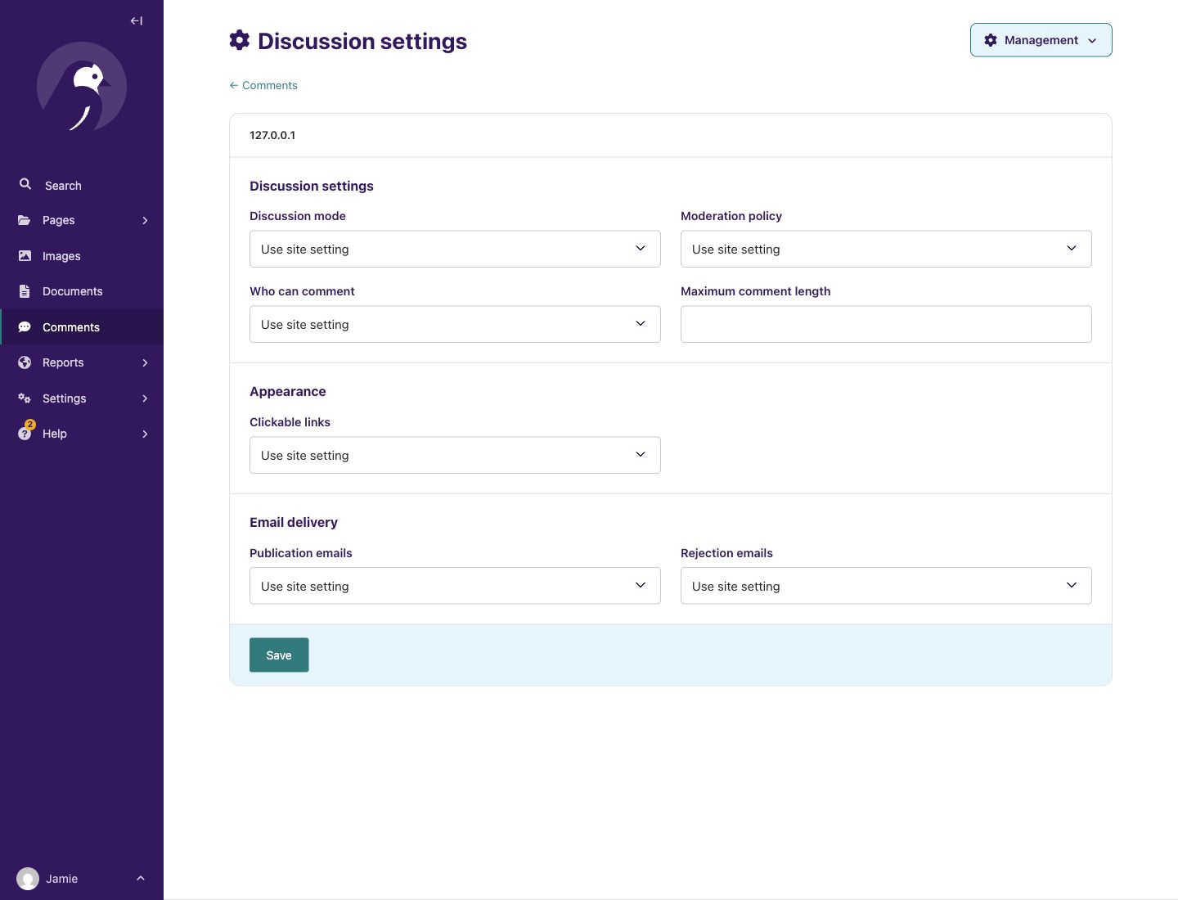Follow the back link to Comments

(x=263, y=85)
